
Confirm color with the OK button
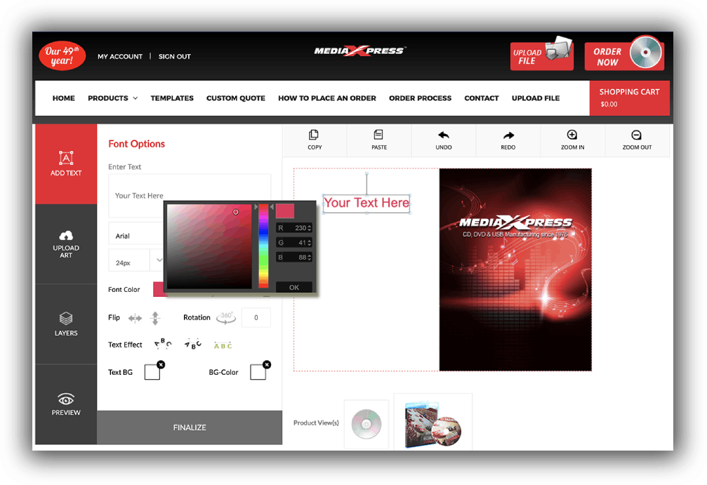pyautogui.click(x=293, y=287)
